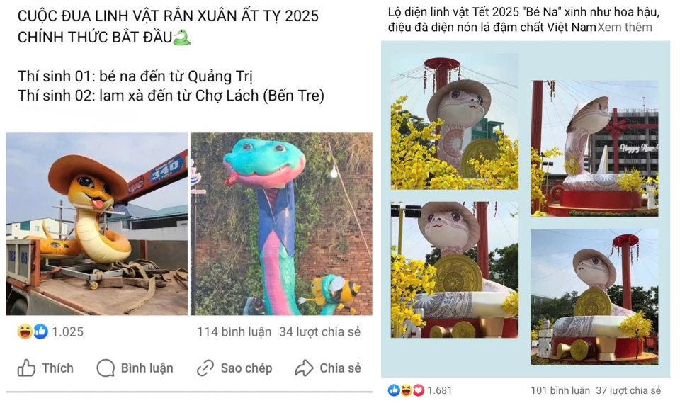Show the 1.025 reactions count list

[68, 332]
